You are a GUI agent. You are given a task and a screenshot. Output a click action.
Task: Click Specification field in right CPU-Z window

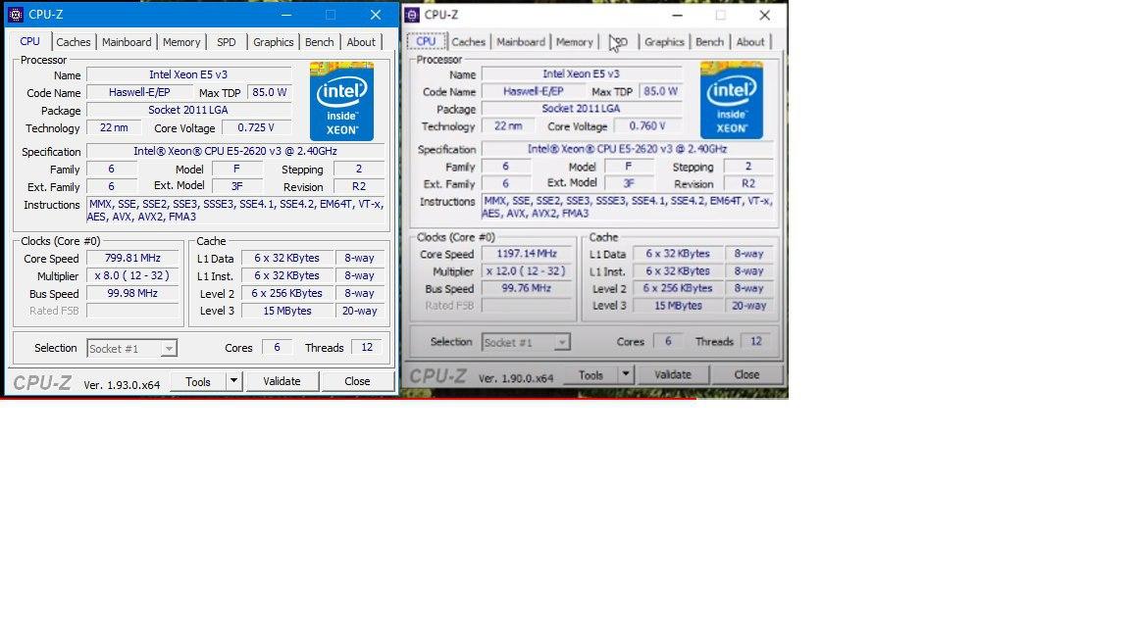pyautogui.click(x=628, y=149)
